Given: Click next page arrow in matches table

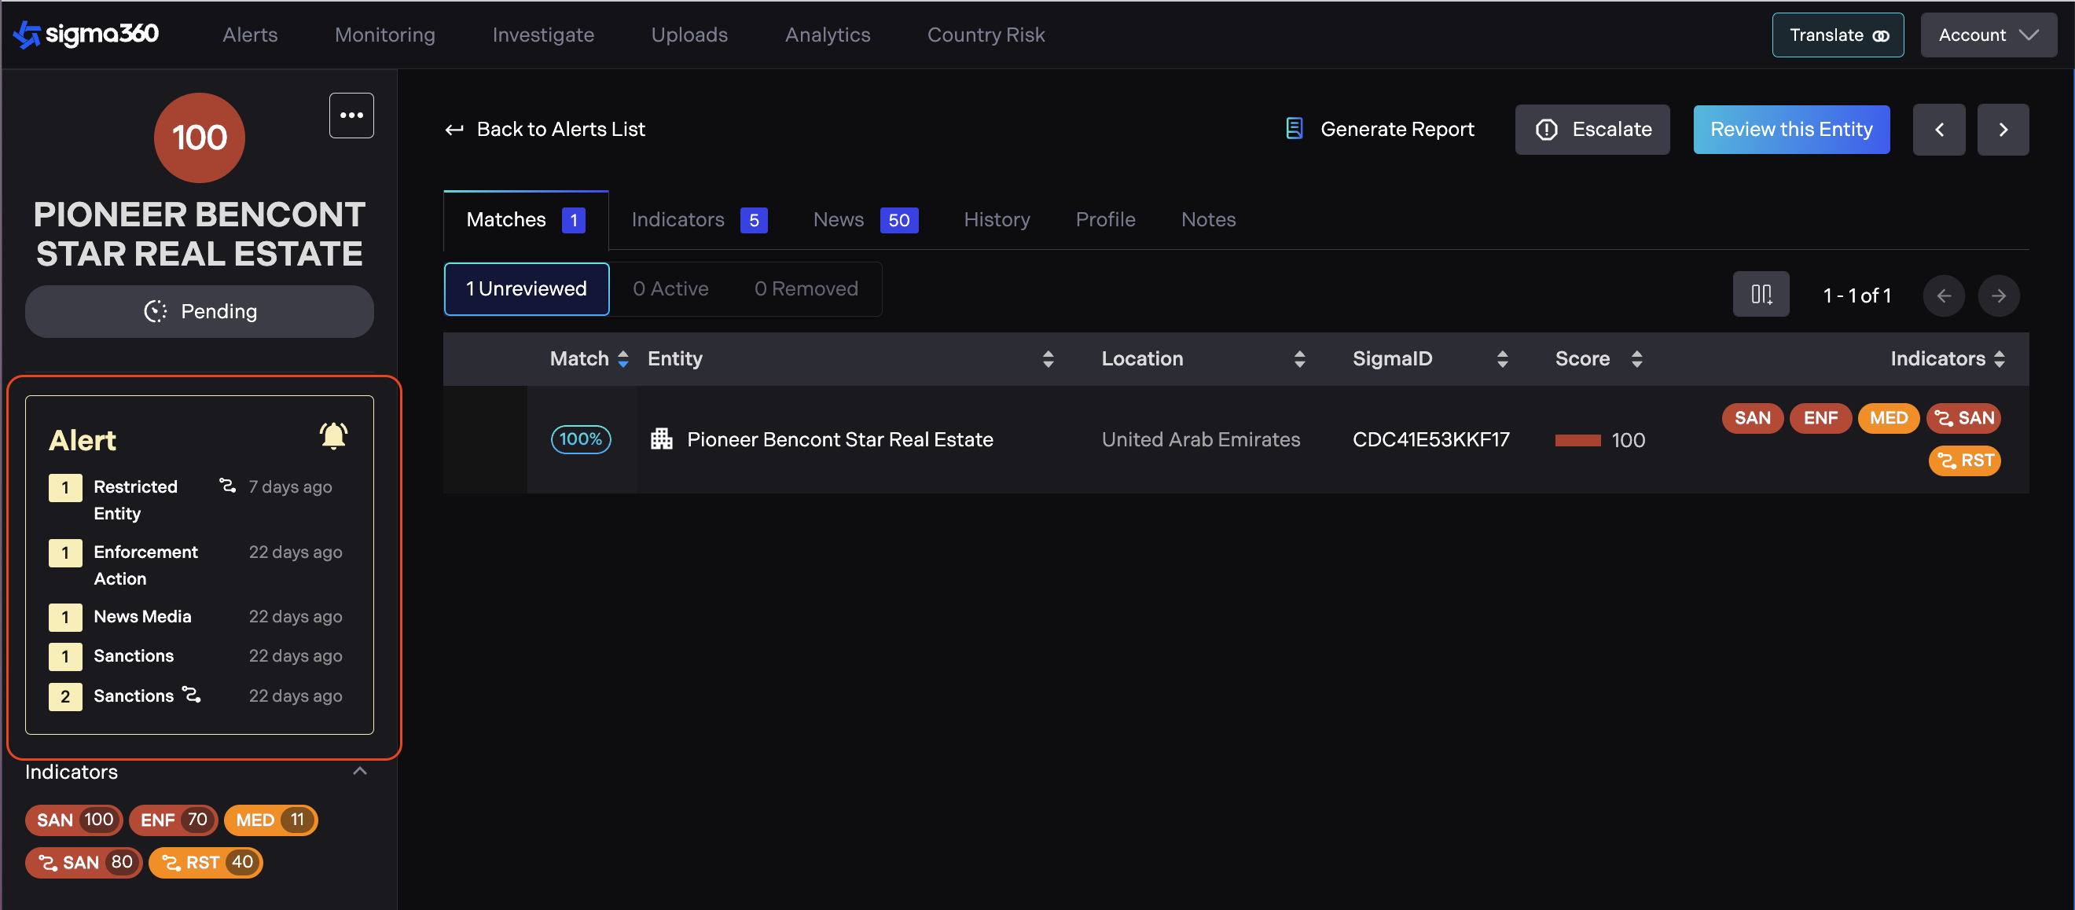Looking at the screenshot, I should point(1999,295).
